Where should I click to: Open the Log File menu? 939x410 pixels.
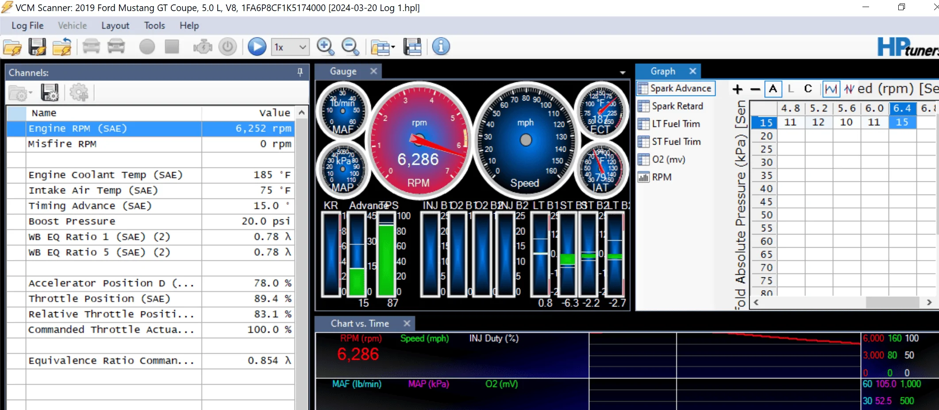27,26
